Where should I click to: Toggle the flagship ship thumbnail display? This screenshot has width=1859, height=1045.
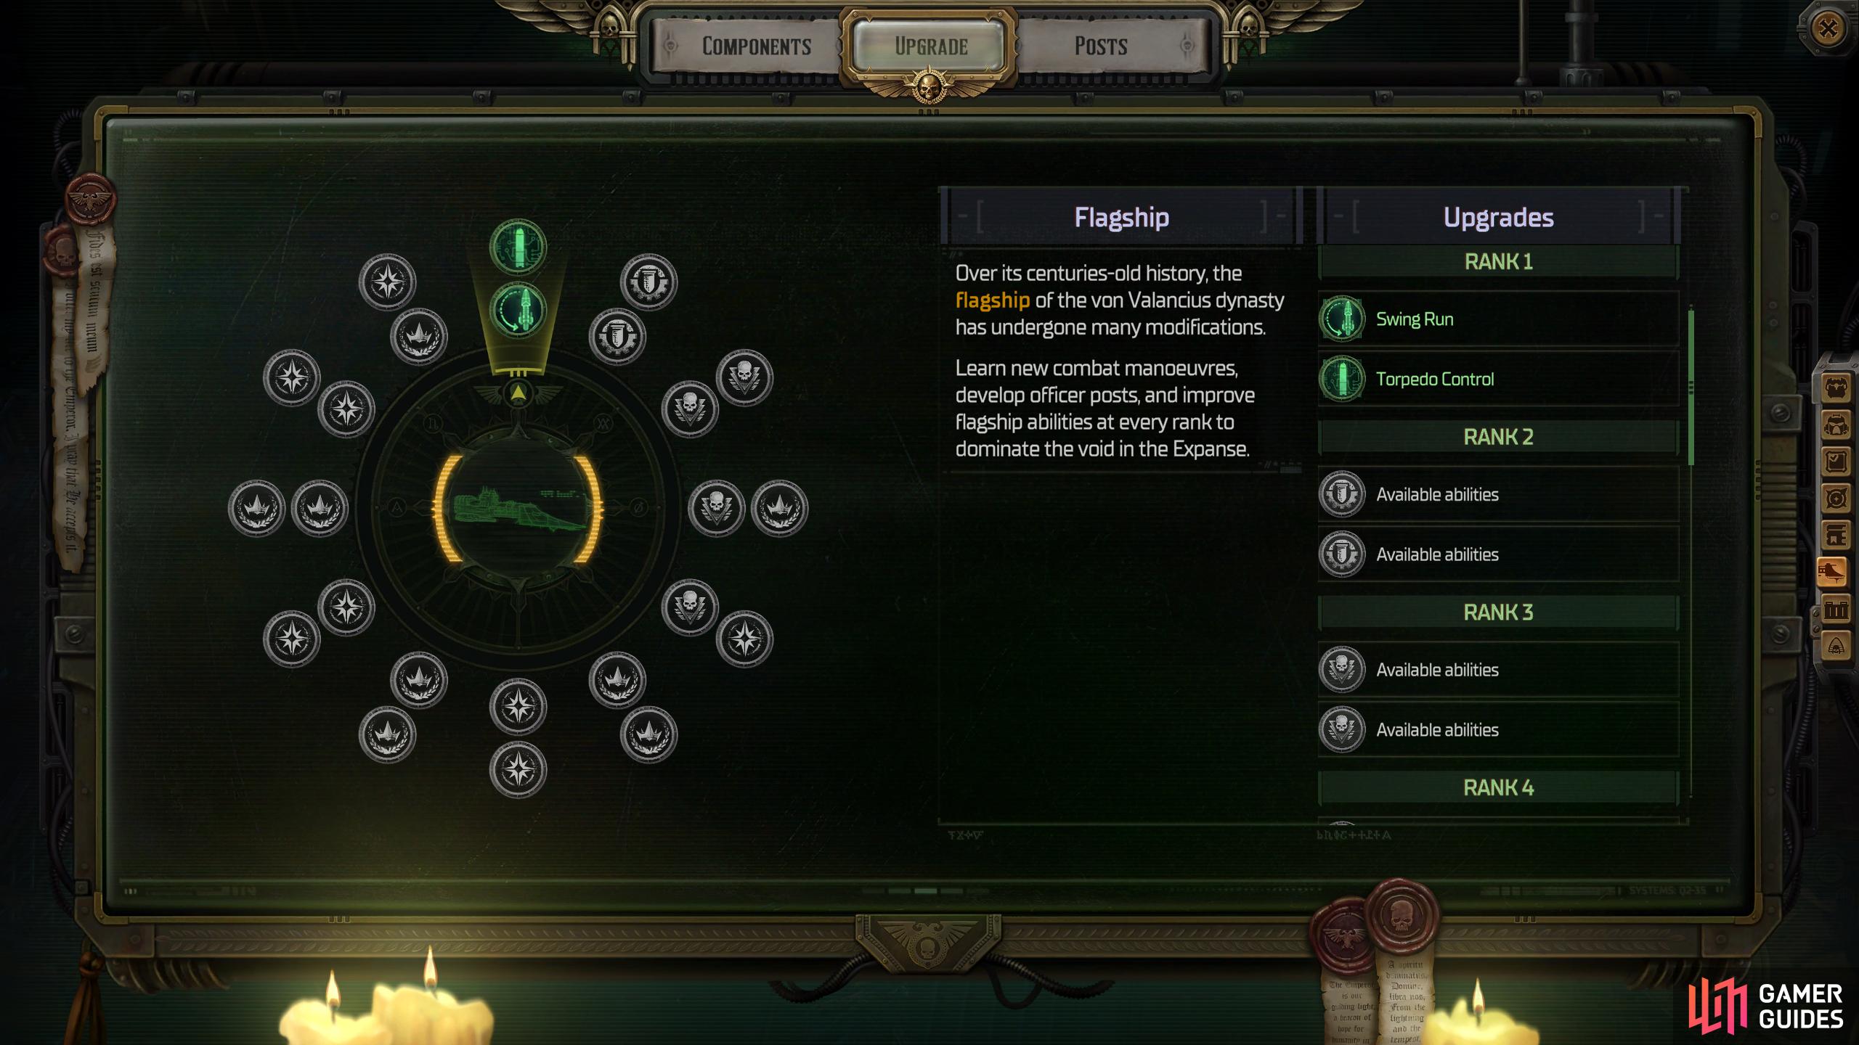522,505
